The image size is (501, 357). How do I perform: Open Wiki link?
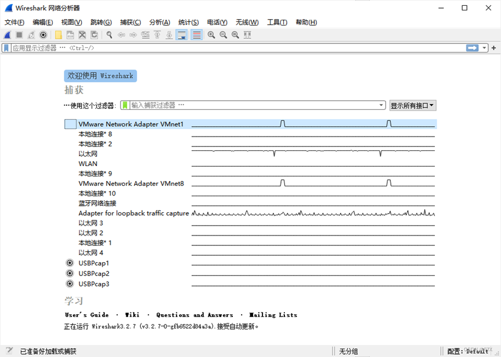coord(132,315)
